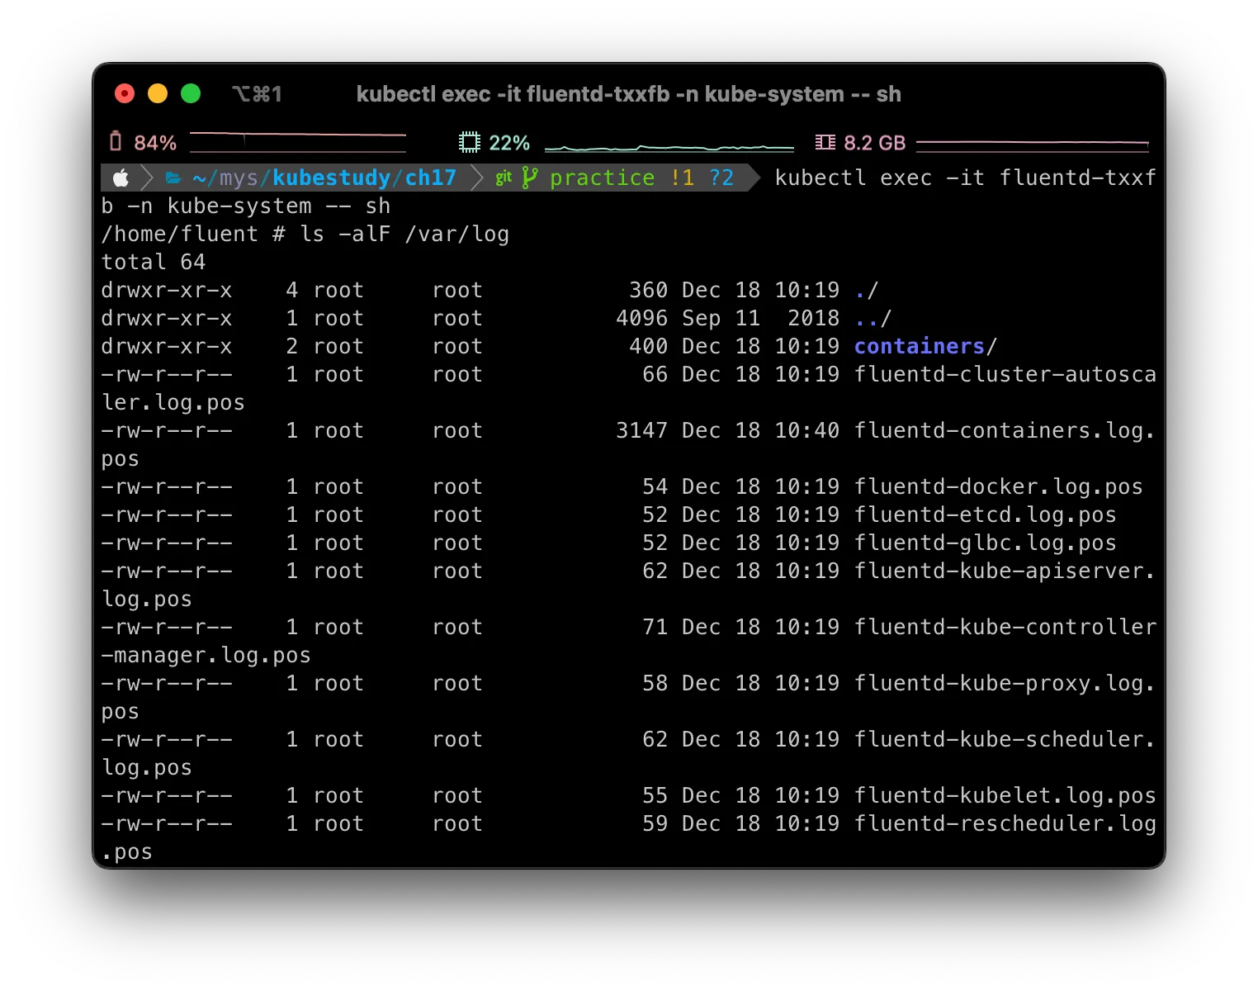The height and width of the screenshot is (991, 1258).
Task: Click the 'fluentd-kube-proxy.log.' file name
Action: (1005, 683)
